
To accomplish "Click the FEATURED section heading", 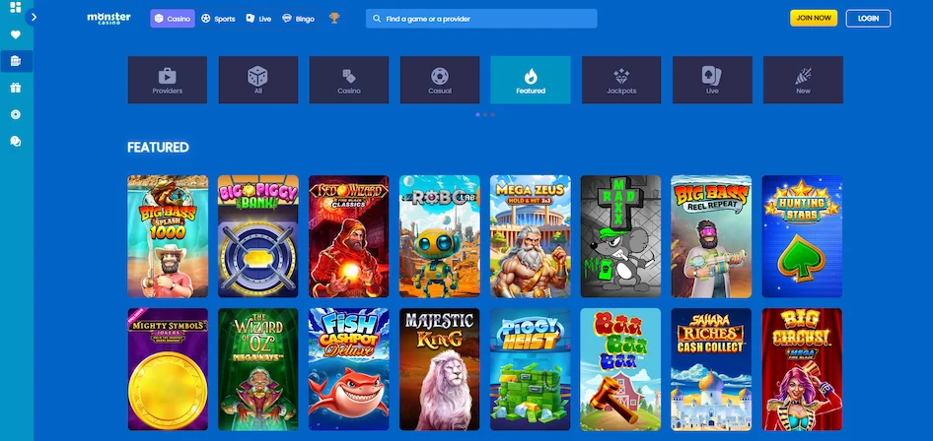I will (x=158, y=148).
